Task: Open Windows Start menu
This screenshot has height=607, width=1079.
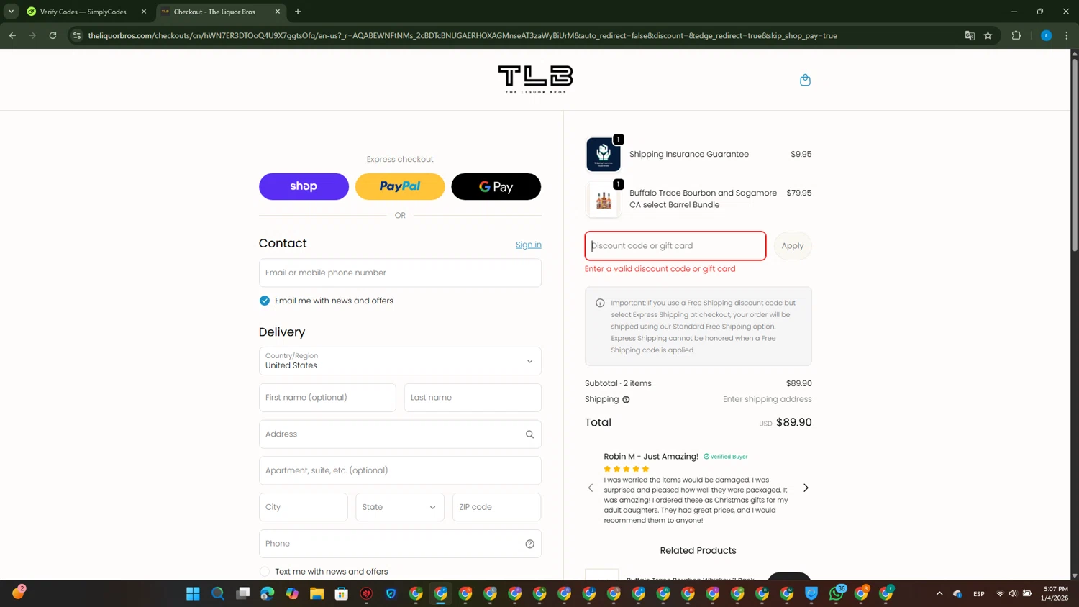Action: point(193,593)
